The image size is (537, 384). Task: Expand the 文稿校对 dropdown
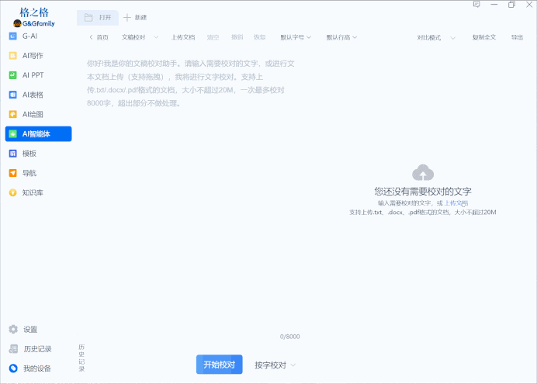(x=140, y=37)
